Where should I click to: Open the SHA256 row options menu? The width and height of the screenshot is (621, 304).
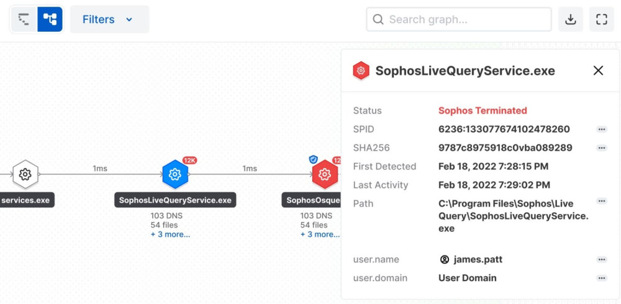click(x=602, y=148)
